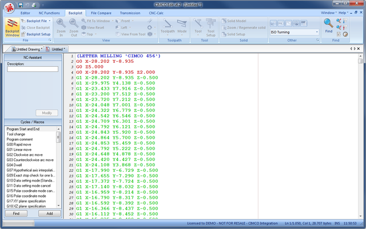Click the Add button below Cycles list
The width and height of the screenshot is (366, 229).
coord(50,214)
